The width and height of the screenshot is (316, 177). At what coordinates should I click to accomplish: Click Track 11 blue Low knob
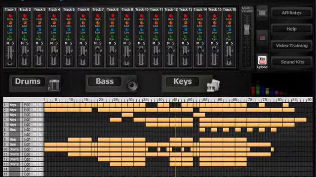[x=156, y=29]
